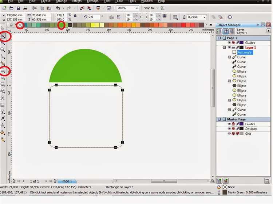This screenshot has width=273, height=204.
Task: Select Layer 1 in Object Manager
Action: point(250,48)
